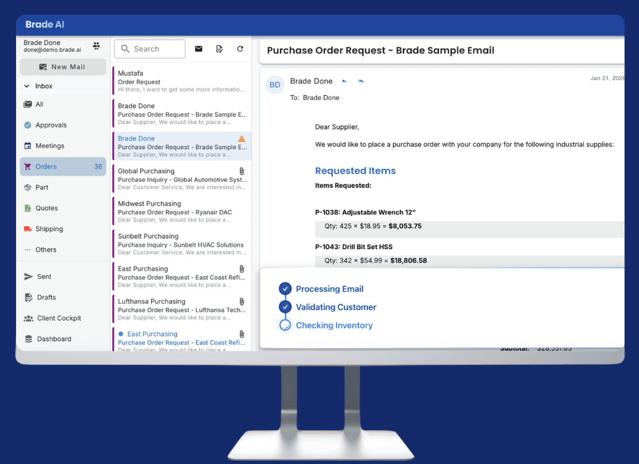The height and width of the screenshot is (464, 639).
Task: Click the Processing Email step
Action: tap(330, 289)
